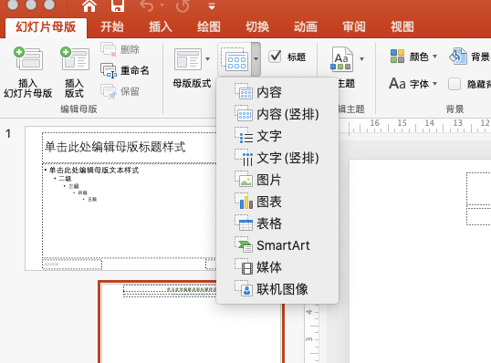Click the Home icon in title bar
The height and width of the screenshot is (363, 491).
[89, 5]
